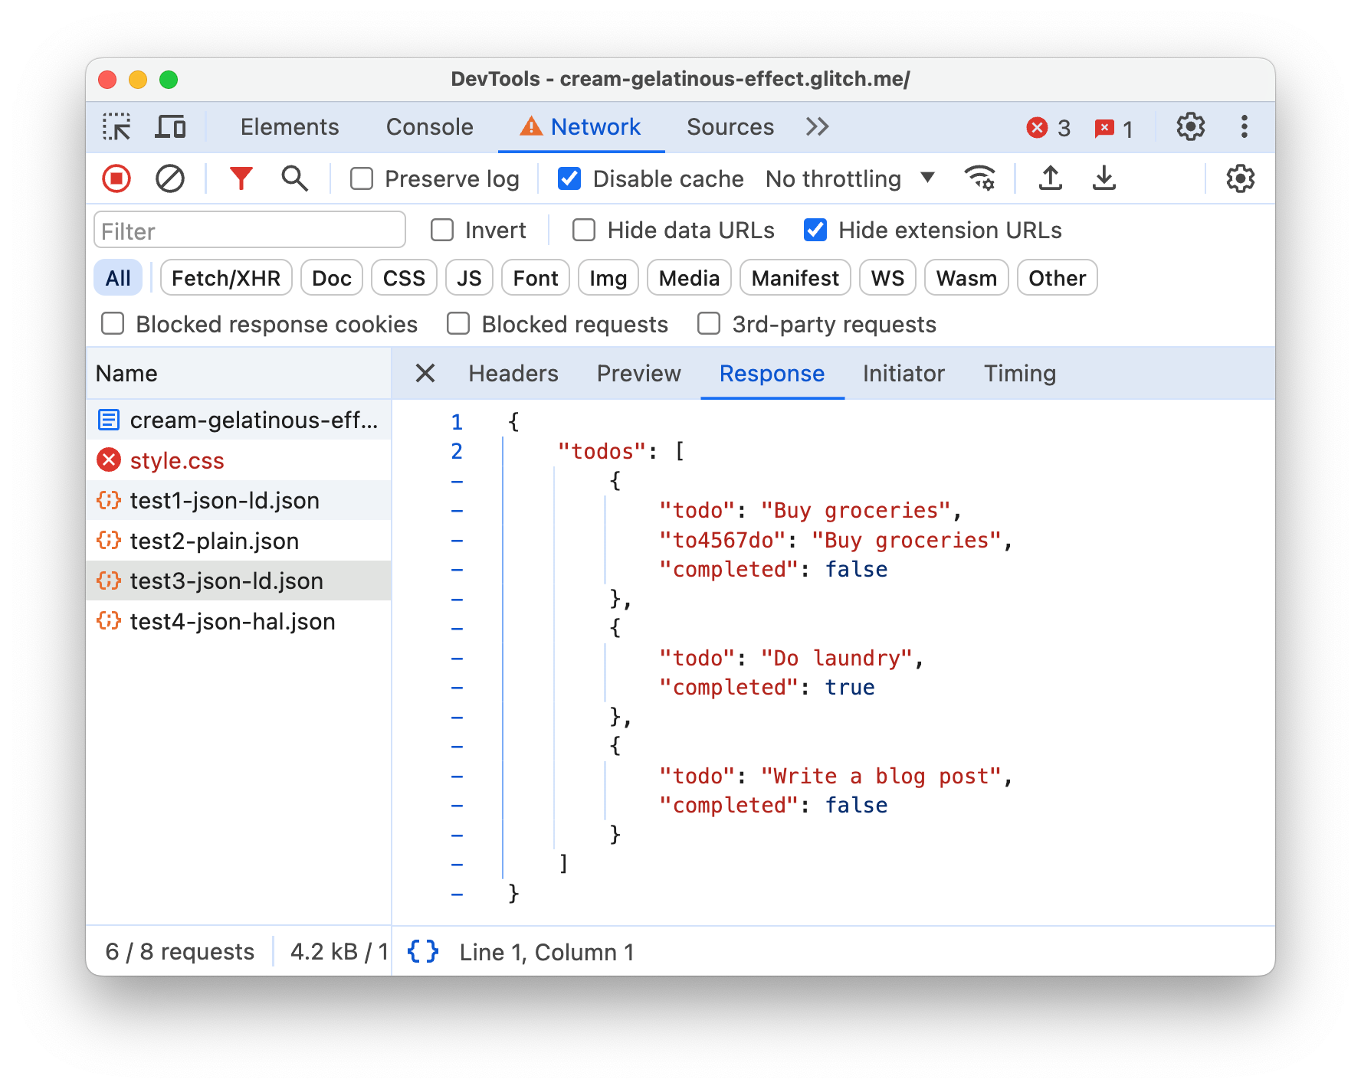Enable the Preserve log checkbox
Screen dimensions: 1361x1089
coord(361,178)
